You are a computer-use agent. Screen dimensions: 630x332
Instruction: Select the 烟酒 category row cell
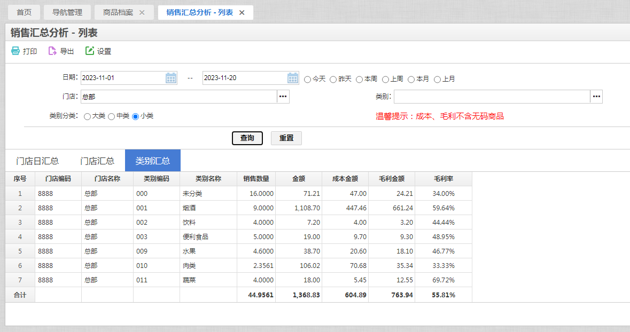(x=208, y=208)
